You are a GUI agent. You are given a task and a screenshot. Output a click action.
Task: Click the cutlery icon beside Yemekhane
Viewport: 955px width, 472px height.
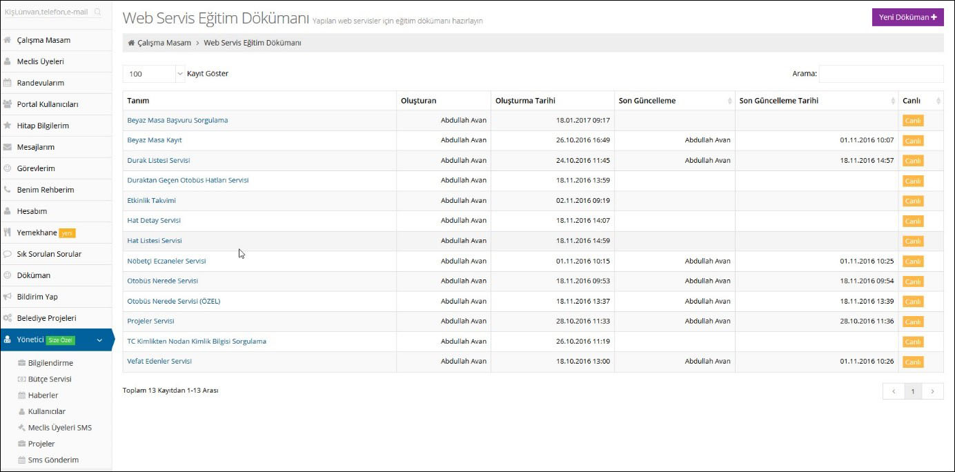(x=8, y=233)
